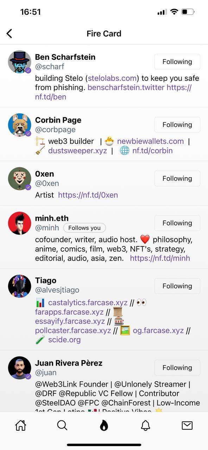208x450 pixels.
Task: Open the newbiewallets.com link
Action: click(x=150, y=141)
